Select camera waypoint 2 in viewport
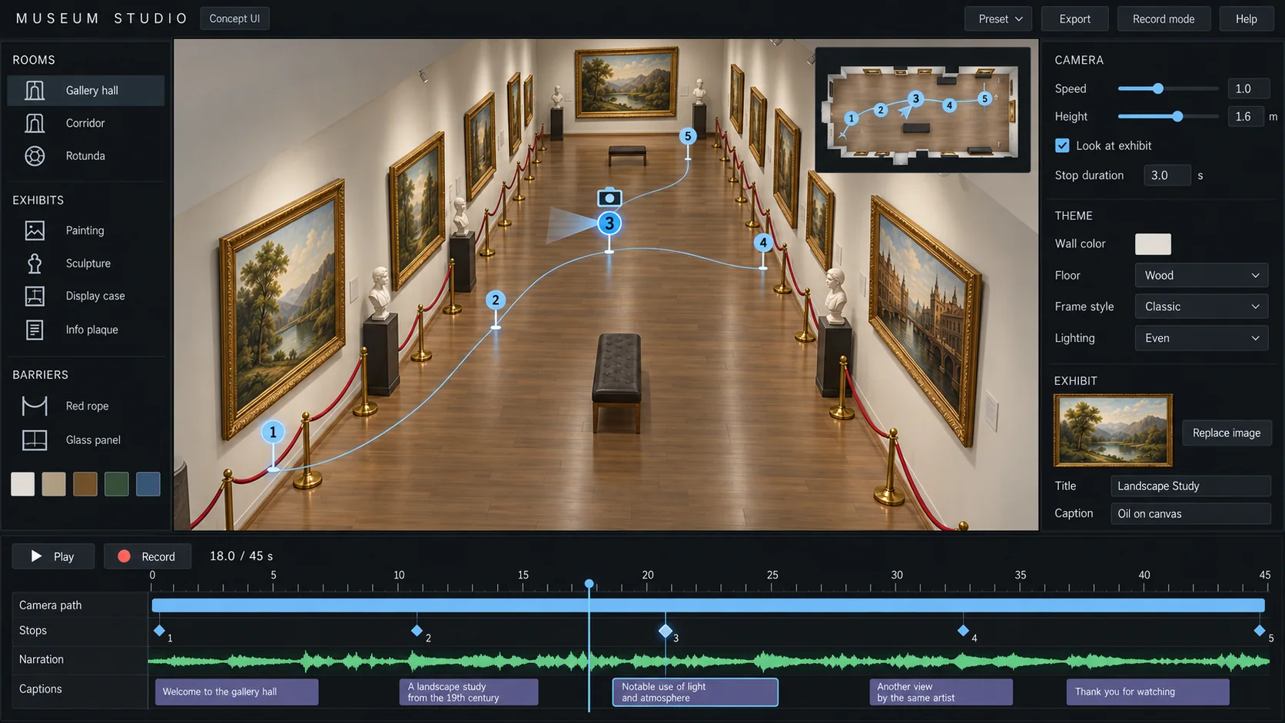 [x=496, y=300]
